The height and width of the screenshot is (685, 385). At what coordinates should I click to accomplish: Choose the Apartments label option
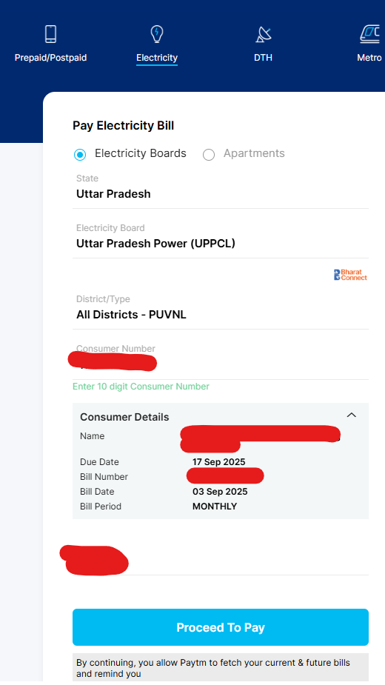click(254, 153)
